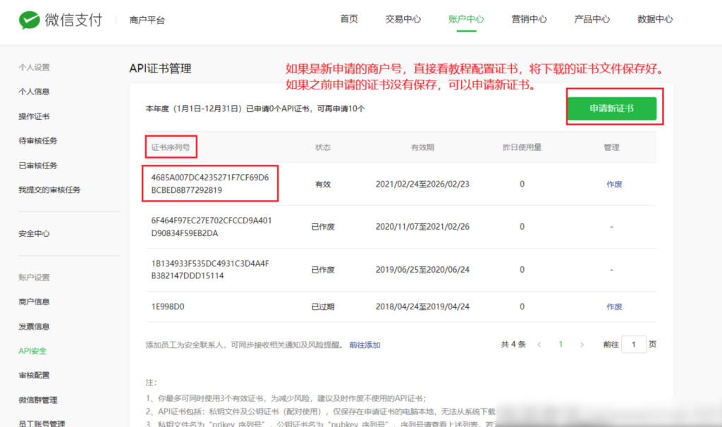Click the green 申请新证书 button
The height and width of the screenshot is (427, 722).
pos(613,106)
